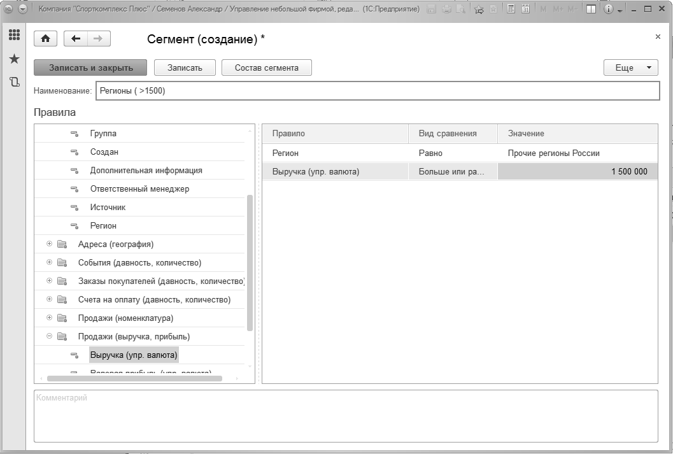This screenshot has width=673, height=454.
Task: Click into the 'Комментарий' text area
Action: (x=346, y=416)
